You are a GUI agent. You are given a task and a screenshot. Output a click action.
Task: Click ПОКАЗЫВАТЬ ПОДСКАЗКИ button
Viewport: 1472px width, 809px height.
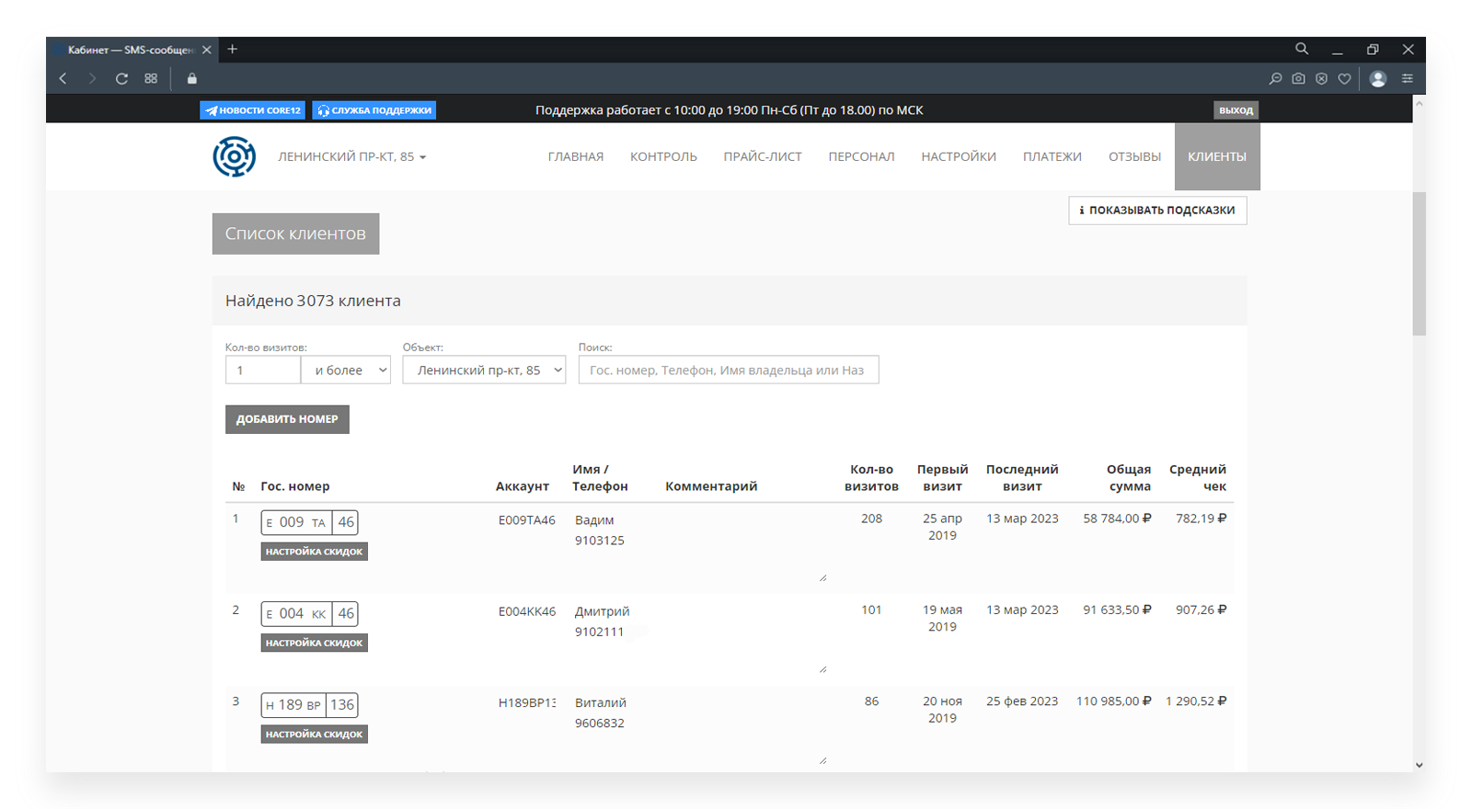1156,211
